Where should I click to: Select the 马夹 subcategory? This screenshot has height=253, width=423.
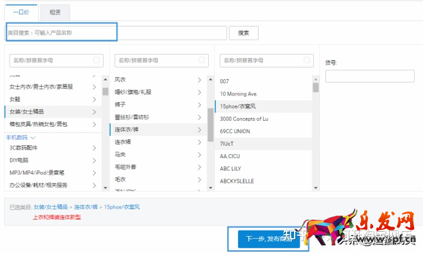click(158, 154)
